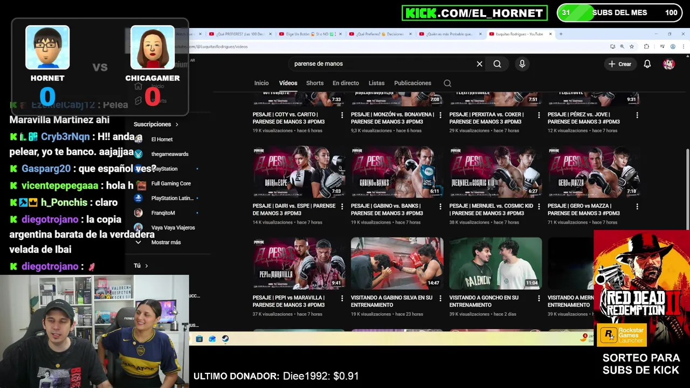Play DAIRI vs ESPE weigh-in thumbnail
The width and height of the screenshot is (690, 388).
click(x=299, y=171)
